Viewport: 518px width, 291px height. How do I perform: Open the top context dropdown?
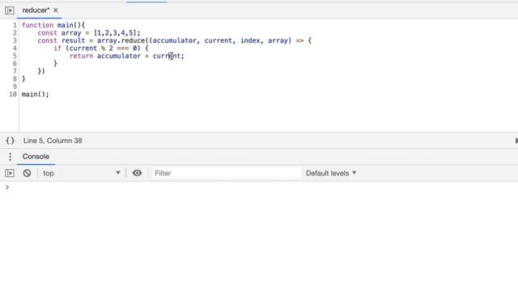click(81, 173)
